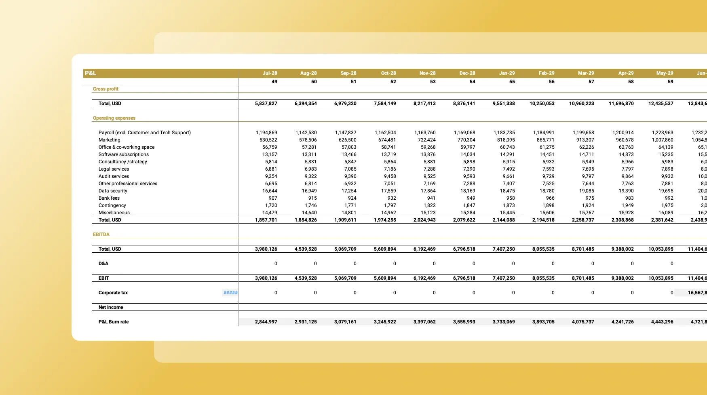
Task: Select the Operating expenses section heading
Action: (114, 118)
